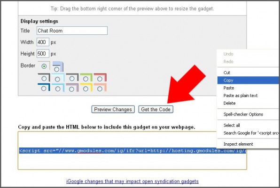The width and height of the screenshot is (280, 188).
Task: Choose the pale cyan border style
Action: pyautogui.click(x=57, y=79)
